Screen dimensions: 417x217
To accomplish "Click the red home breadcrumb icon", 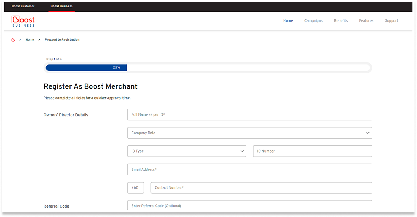I will (x=13, y=40).
